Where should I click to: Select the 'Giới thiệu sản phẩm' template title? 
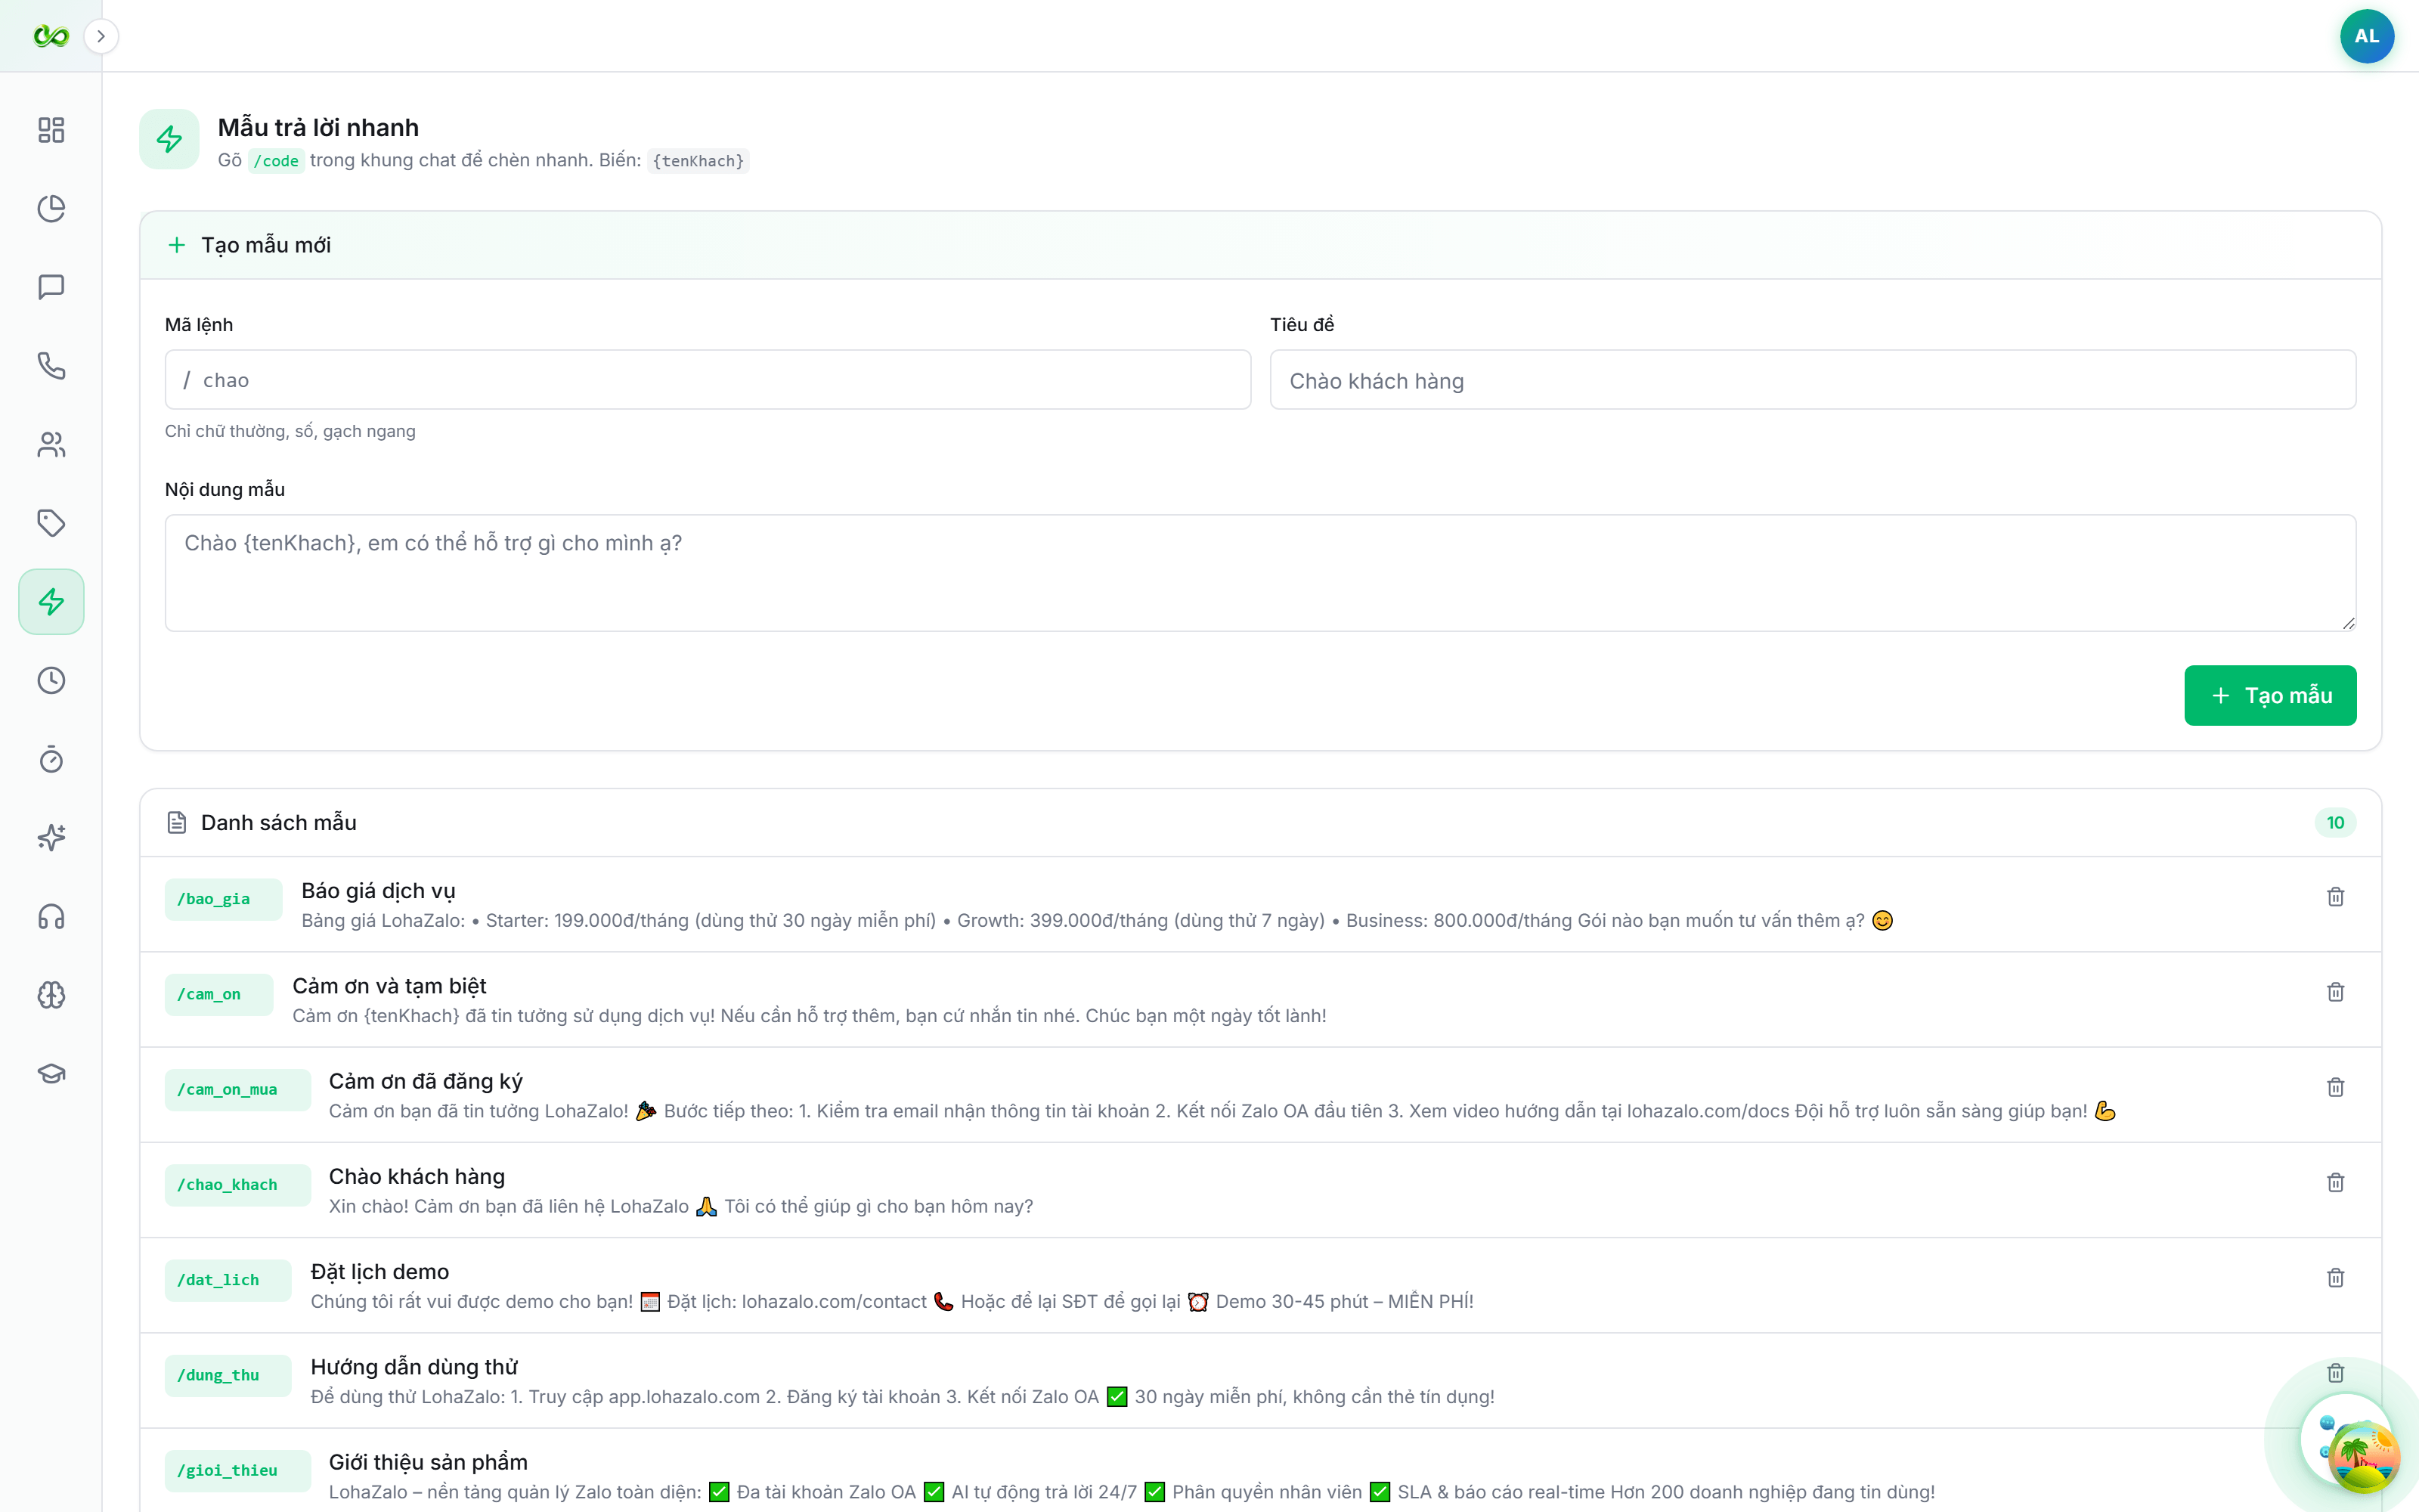pyautogui.click(x=428, y=1462)
